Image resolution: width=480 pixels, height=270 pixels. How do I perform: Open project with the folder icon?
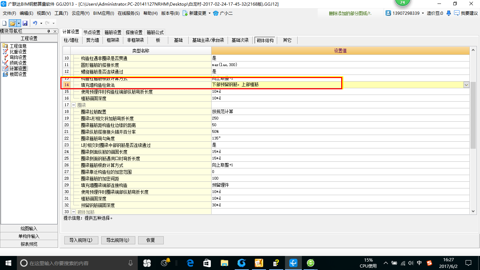pos(12,23)
